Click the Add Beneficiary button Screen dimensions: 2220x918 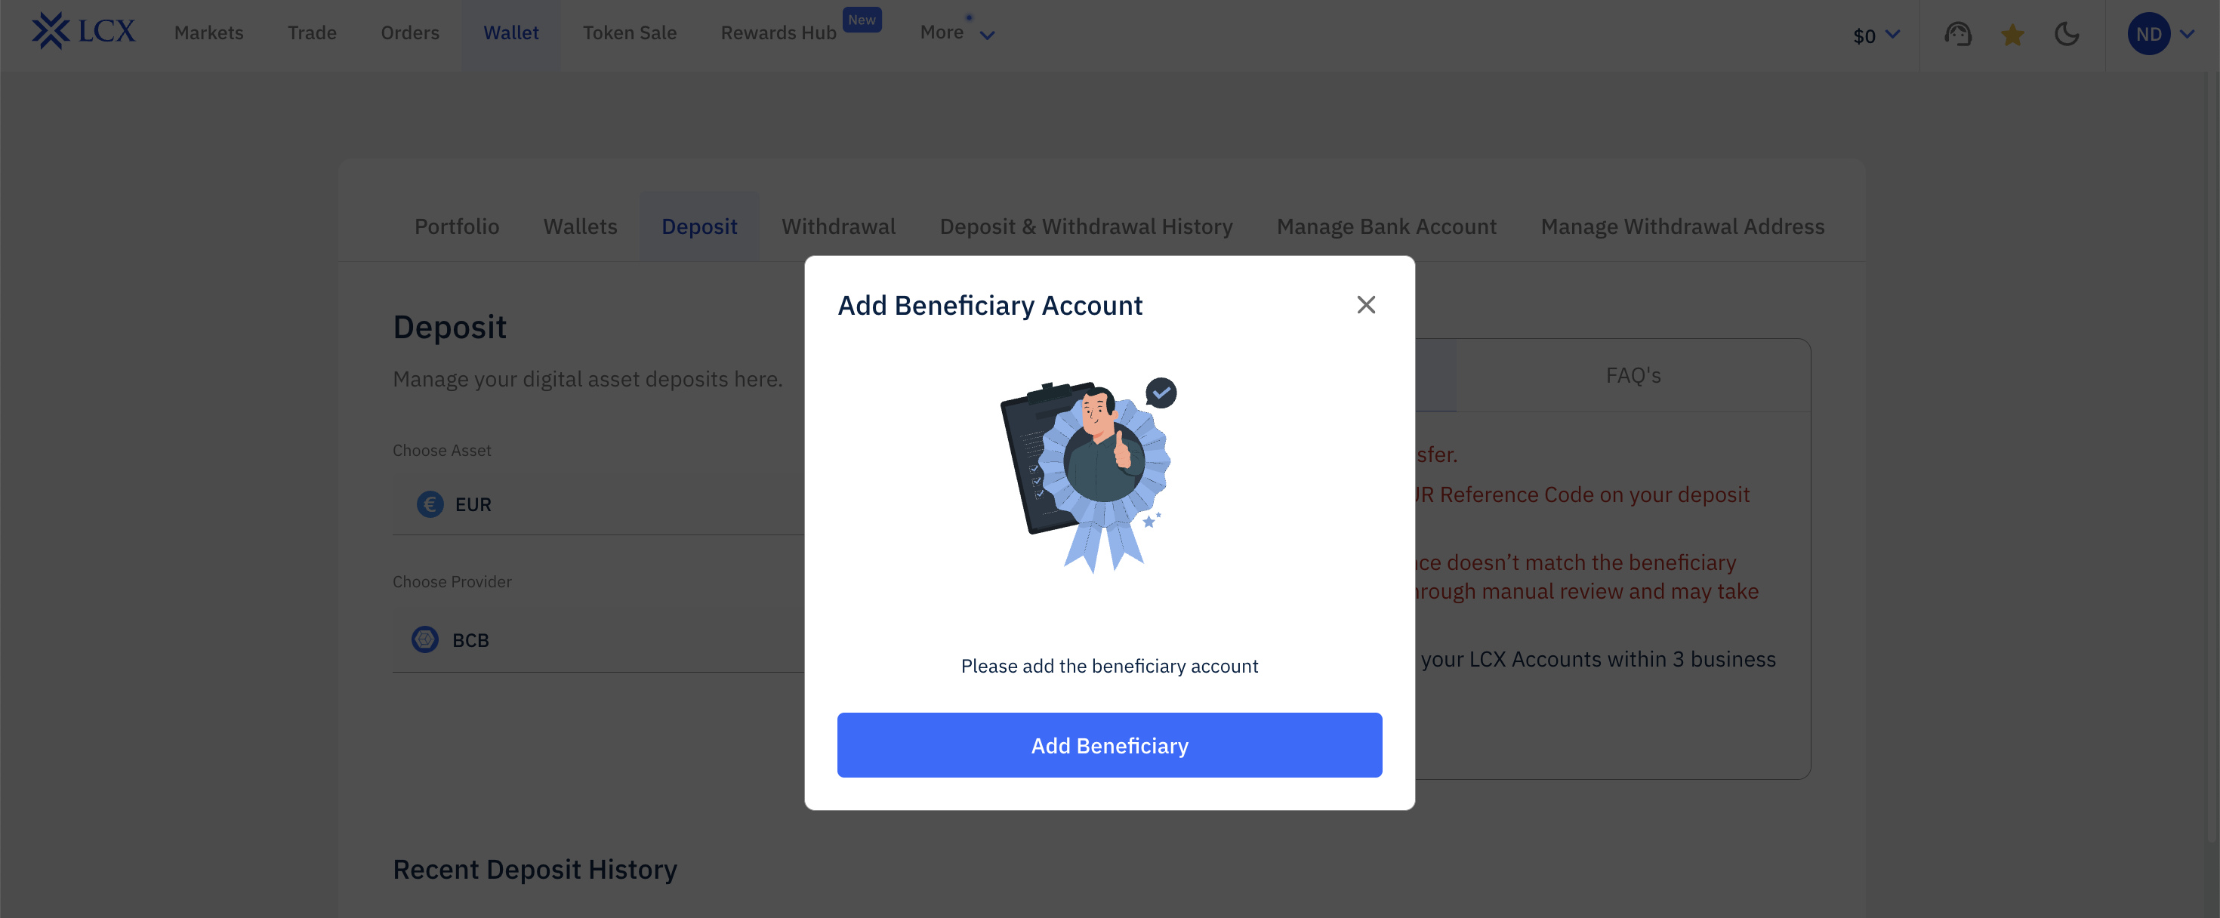pyautogui.click(x=1109, y=746)
